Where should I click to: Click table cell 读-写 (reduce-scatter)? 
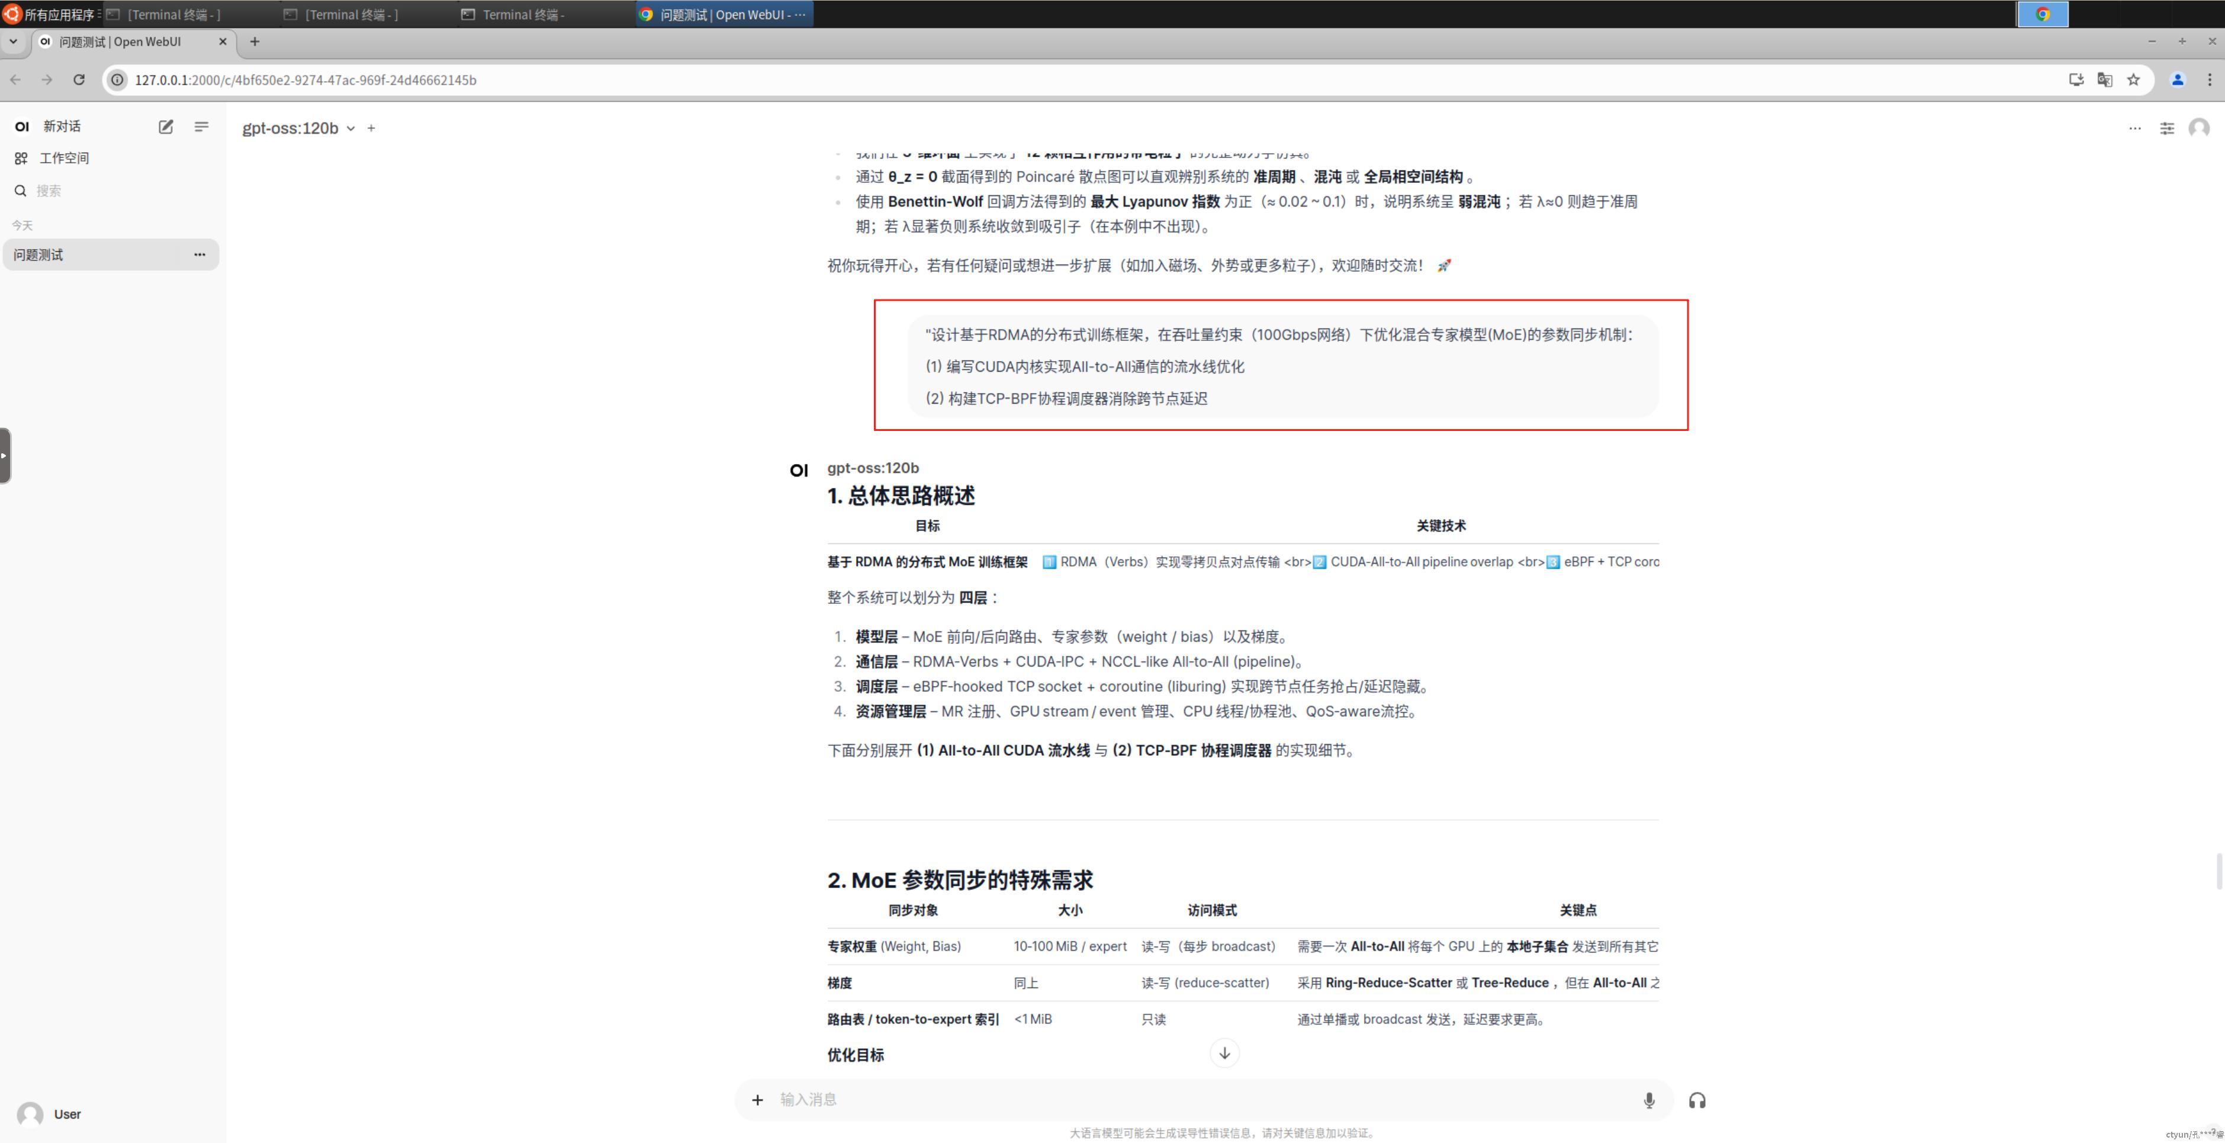[x=1205, y=983]
